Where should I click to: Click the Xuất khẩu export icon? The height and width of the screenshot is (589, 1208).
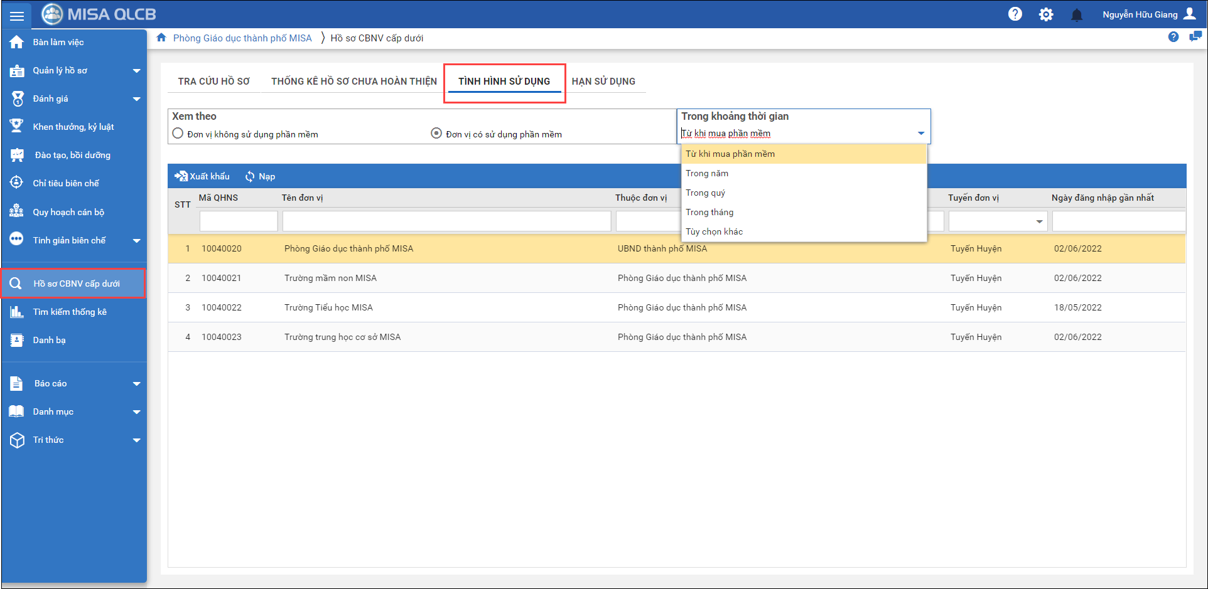pyautogui.click(x=181, y=176)
